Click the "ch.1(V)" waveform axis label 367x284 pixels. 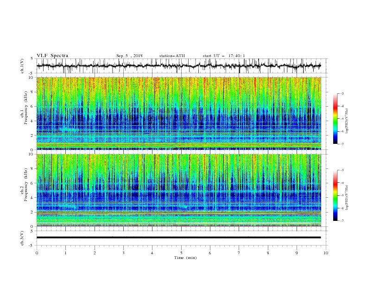click(22, 66)
